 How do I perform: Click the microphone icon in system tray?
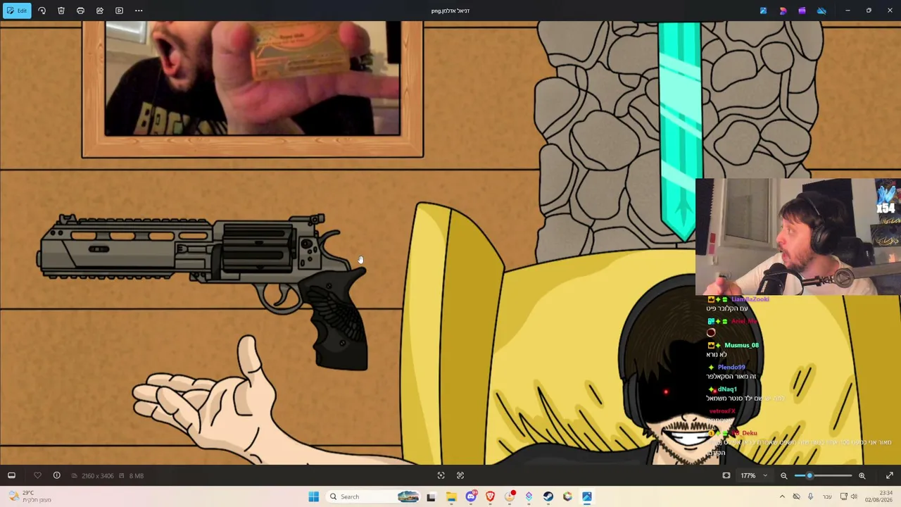[x=810, y=496]
